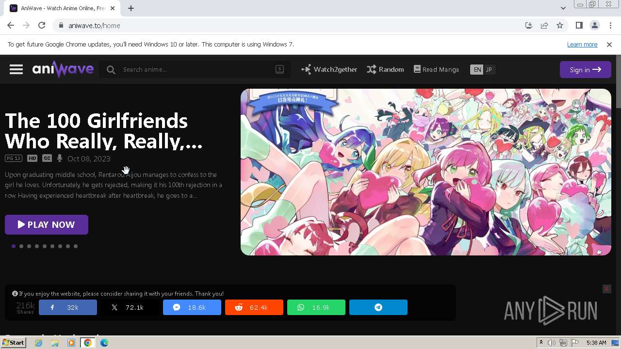Click the site lock icon

61,26
